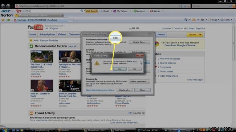The image size is (236, 132).
Task: Click the Home toolbar icon
Action: point(186,20)
